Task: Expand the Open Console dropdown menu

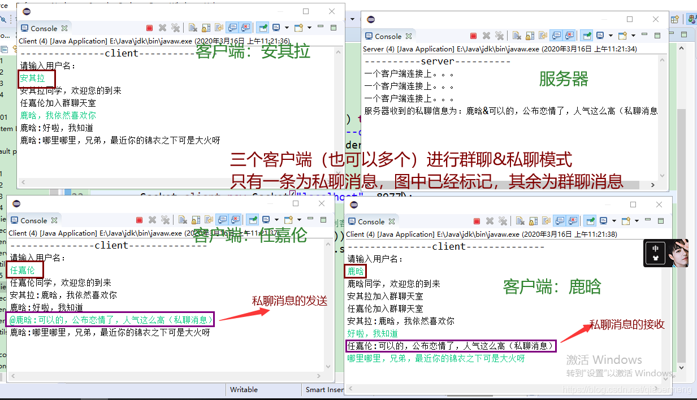Action: (310, 28)
